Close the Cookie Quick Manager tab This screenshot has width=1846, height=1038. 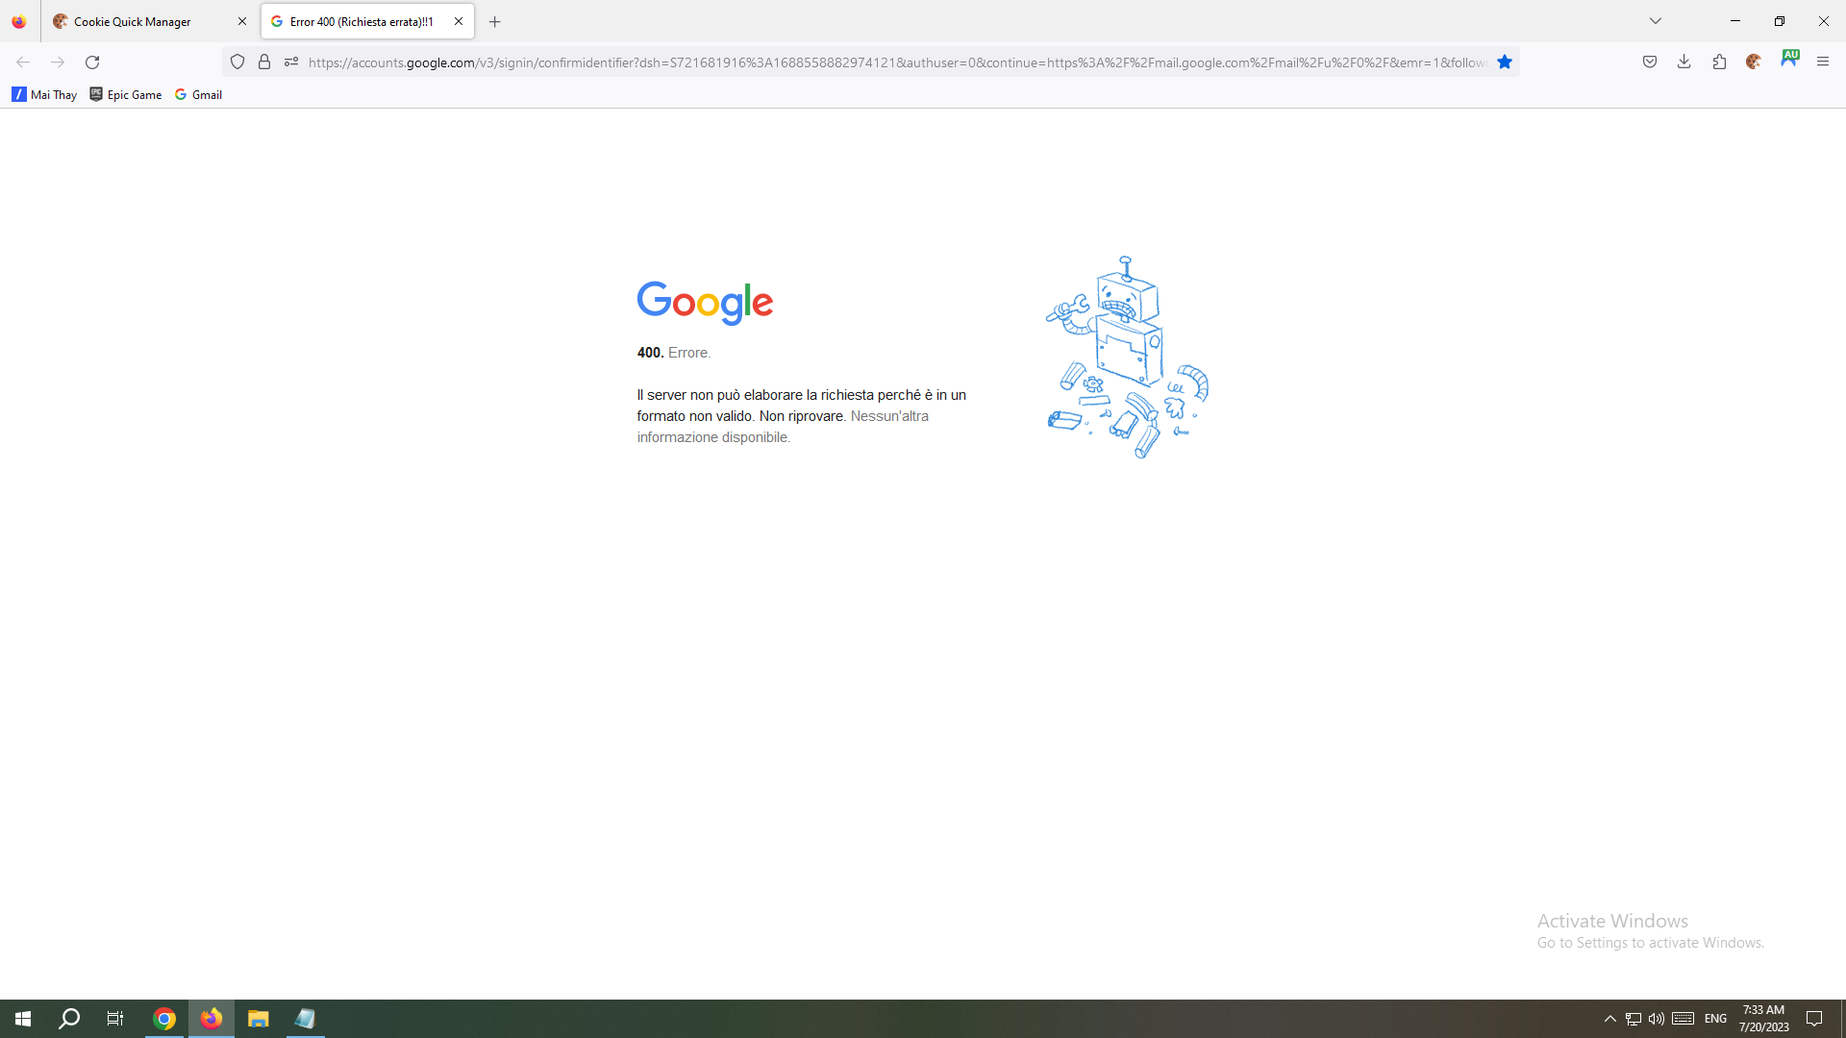[242, 21]
